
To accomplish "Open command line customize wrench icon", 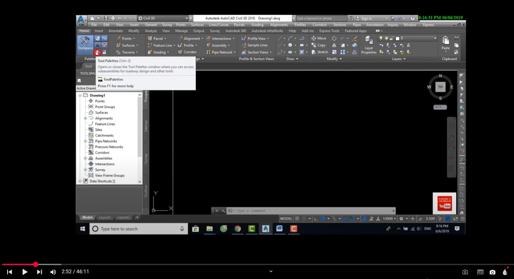I will click(223, 211).
